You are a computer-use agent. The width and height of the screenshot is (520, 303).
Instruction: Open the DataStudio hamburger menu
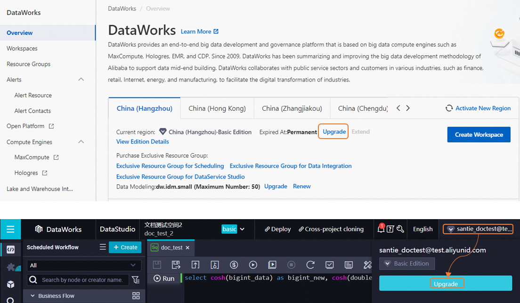[x=10, y=229]
